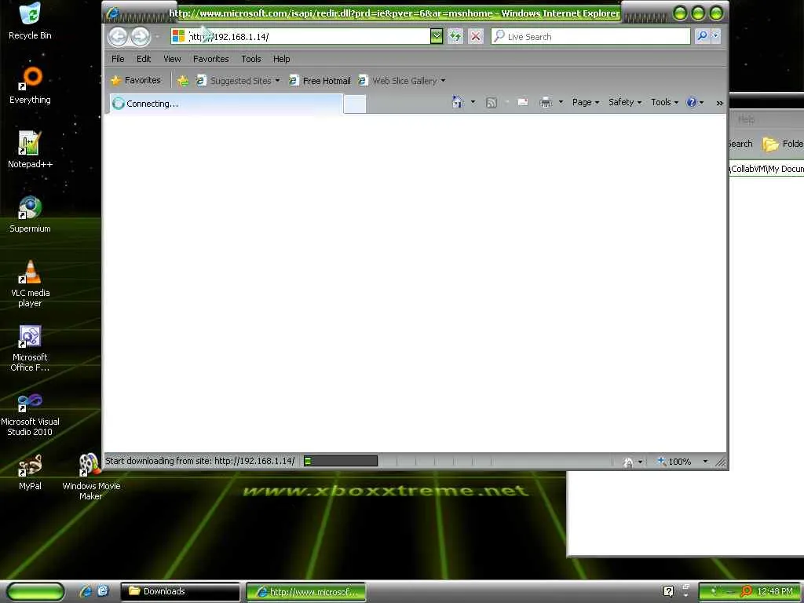Click the Read Mail envelope icon
Screen dimensions: 804x603
click(x=522, y=102)
